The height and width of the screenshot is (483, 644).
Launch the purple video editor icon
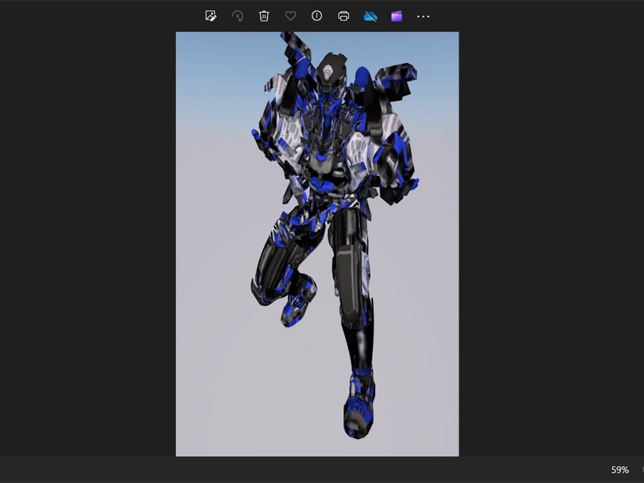pos(395,16)
